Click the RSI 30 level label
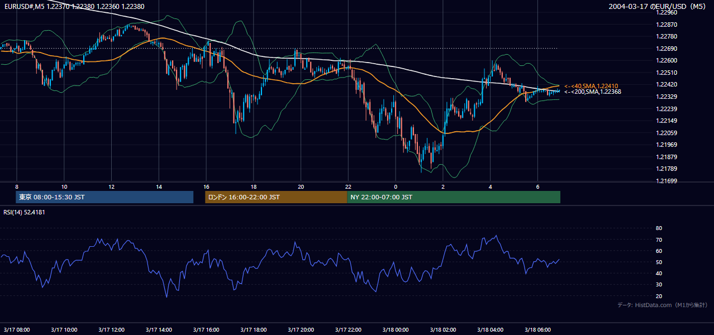Screen dimensions: 714x335 (659, 284)
